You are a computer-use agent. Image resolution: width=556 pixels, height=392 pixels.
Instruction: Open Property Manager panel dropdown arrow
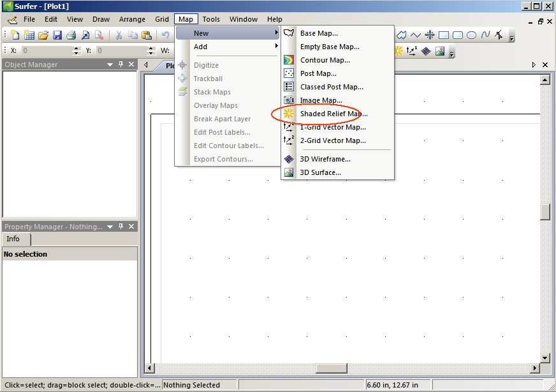pyautogui.click(x=110, y=227)
